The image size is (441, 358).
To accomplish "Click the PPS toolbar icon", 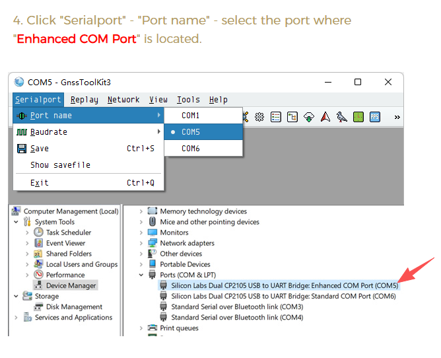I will coord(374,117).
